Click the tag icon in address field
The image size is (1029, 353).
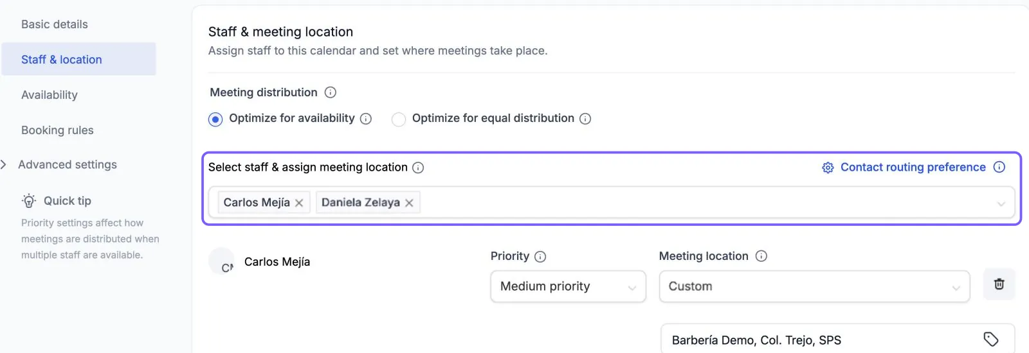[x=991, y=339]
